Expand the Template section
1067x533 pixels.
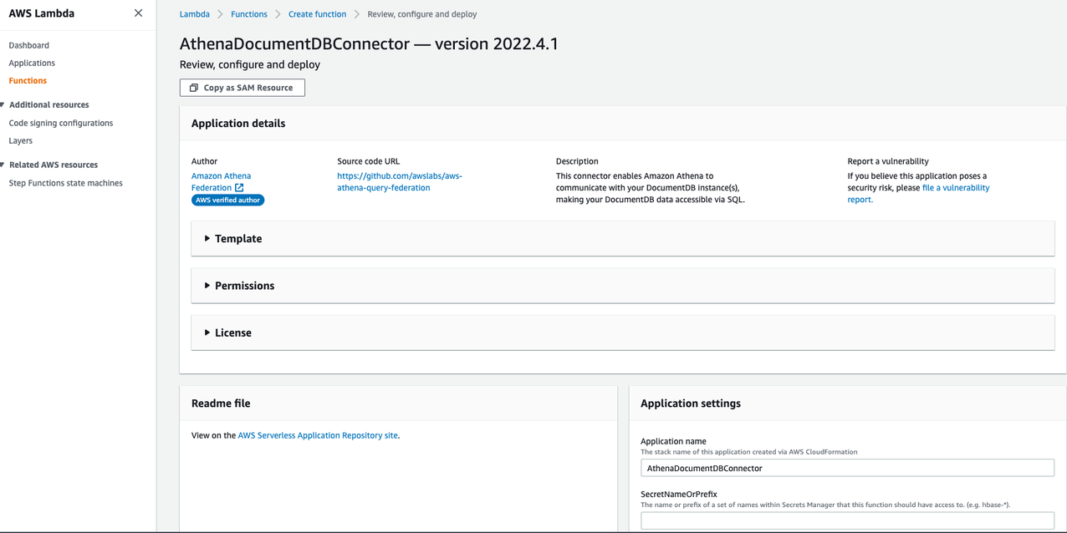[x=207, y=239]
